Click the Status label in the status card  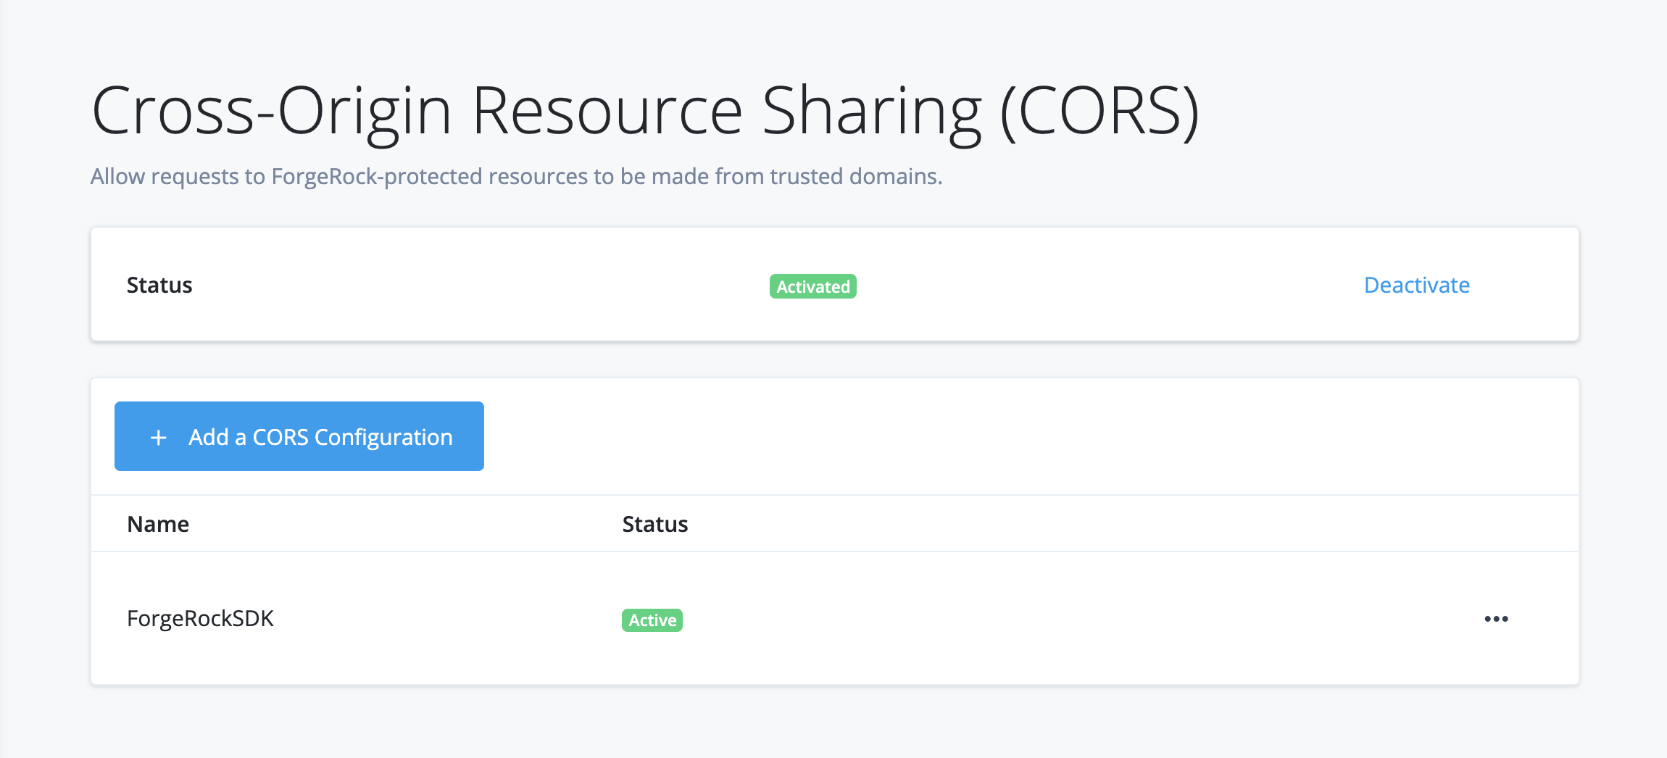pyautogui.click(x=159, y=284)
